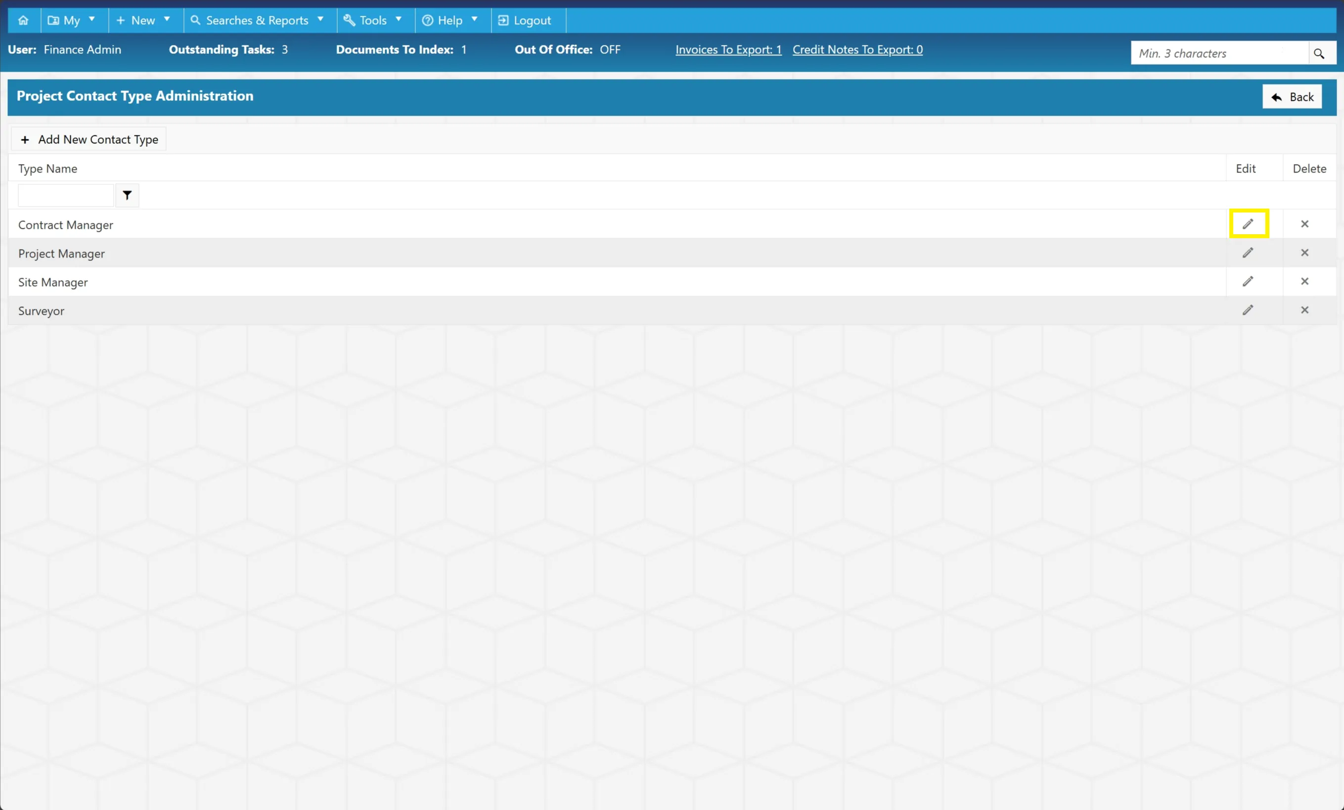Image resolution: width=1344 pixels, height=810 pixels.
Task: Expand the My dropdown menu
Action: [x=72, y=20]
